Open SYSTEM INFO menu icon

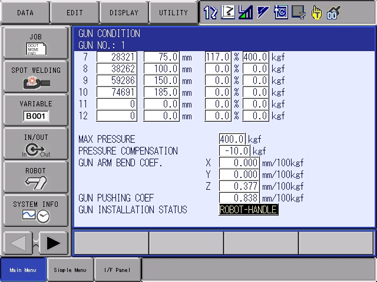(x=36, y=210)
